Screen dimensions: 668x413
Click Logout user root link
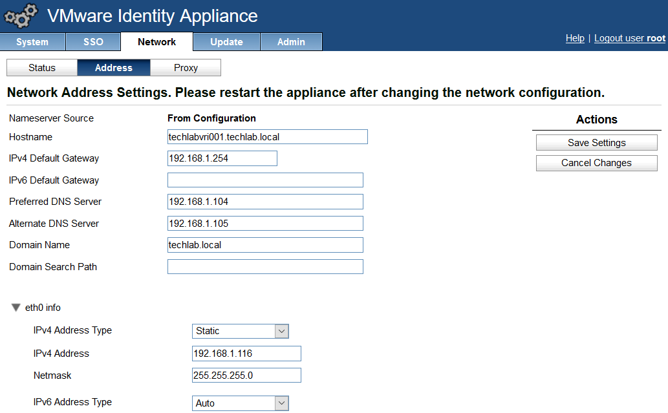pyautogui.click(x=630, y=38)
